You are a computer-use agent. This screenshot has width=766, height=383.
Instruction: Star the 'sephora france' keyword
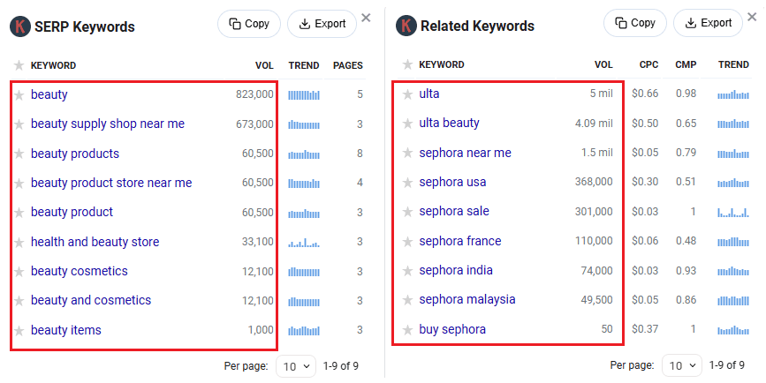point(407,241)
